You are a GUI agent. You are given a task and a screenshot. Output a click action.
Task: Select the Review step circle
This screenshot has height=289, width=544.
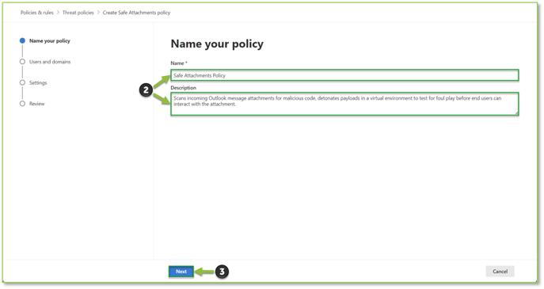pyautogui.click(x=22, y=104)
